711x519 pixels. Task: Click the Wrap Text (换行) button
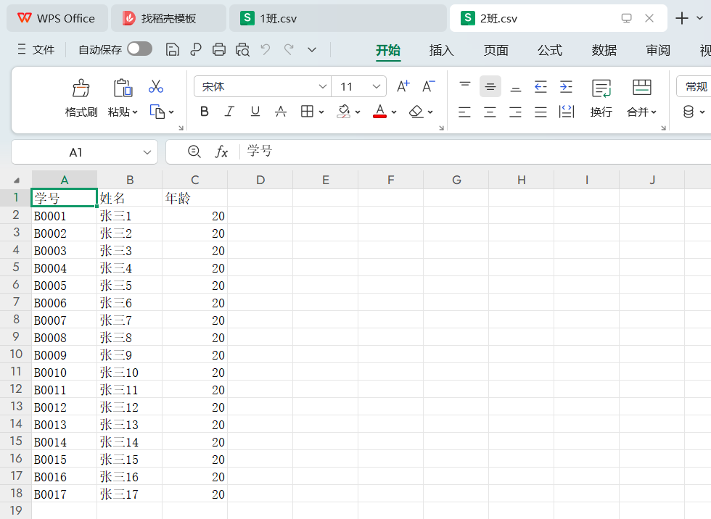pyautogui.click(x=601, y=98)
